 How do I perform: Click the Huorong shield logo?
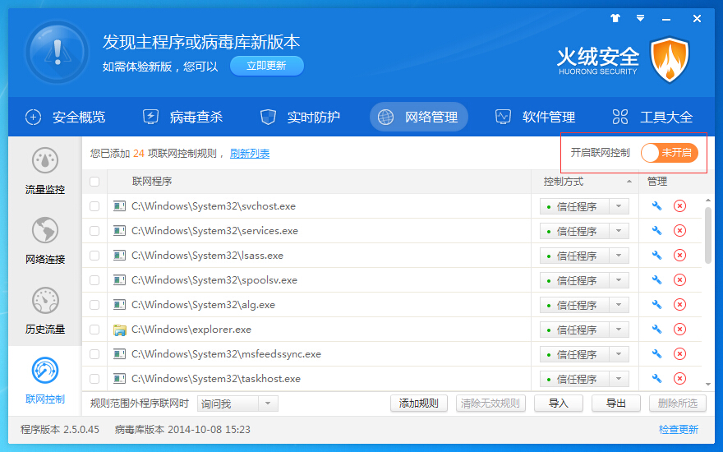(x=670, y=60)
